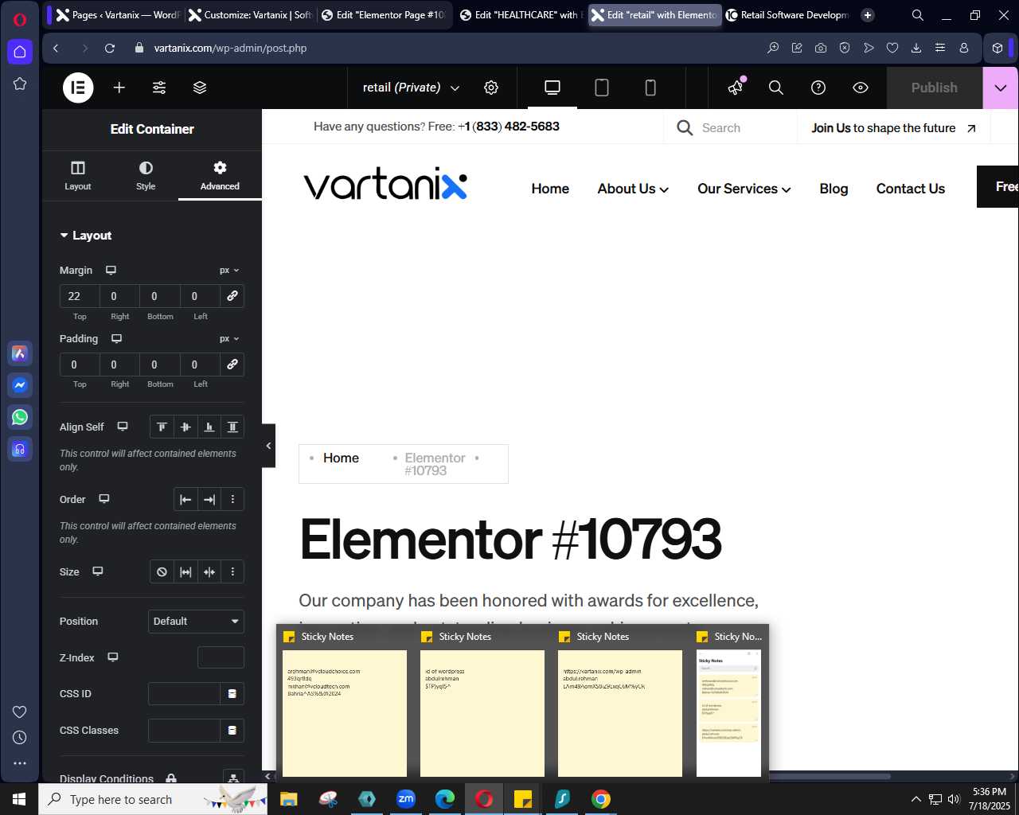Click Home breadcrumb link
Image resolution: width=1019 pixels, height=815 pixels.
point(341,458)
